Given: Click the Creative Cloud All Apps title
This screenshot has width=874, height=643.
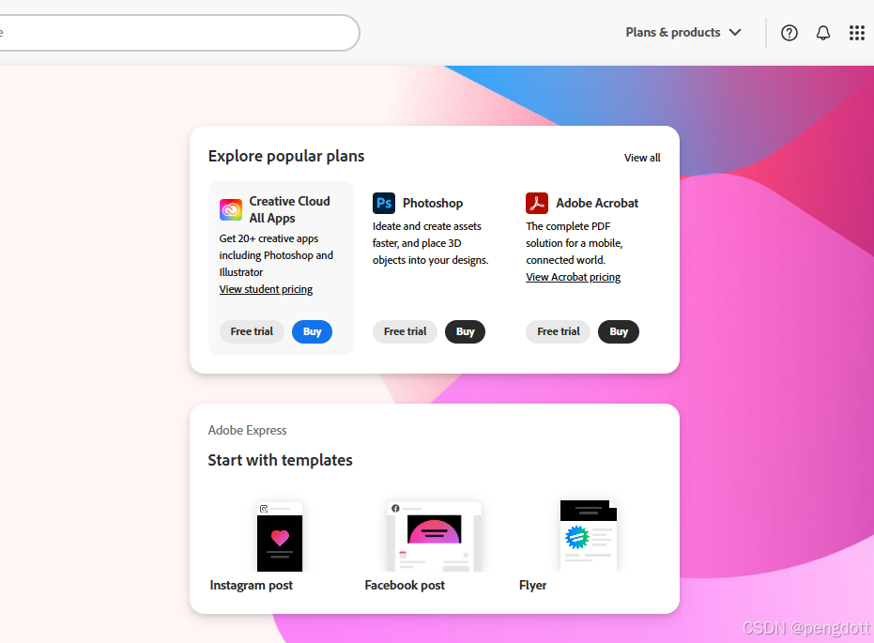Looking at the screenshot, I should click(289, 209).
